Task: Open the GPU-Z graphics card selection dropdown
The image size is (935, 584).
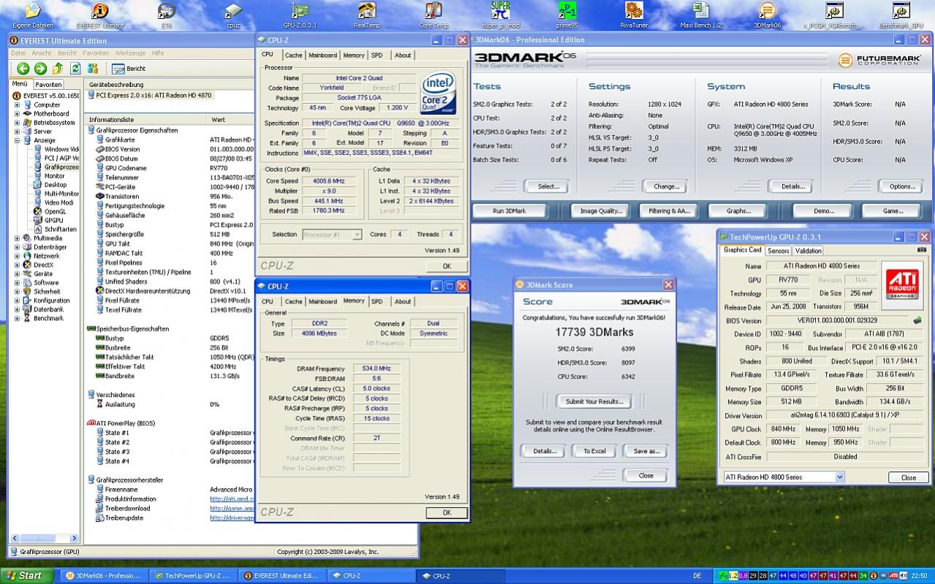Action: 839,477
